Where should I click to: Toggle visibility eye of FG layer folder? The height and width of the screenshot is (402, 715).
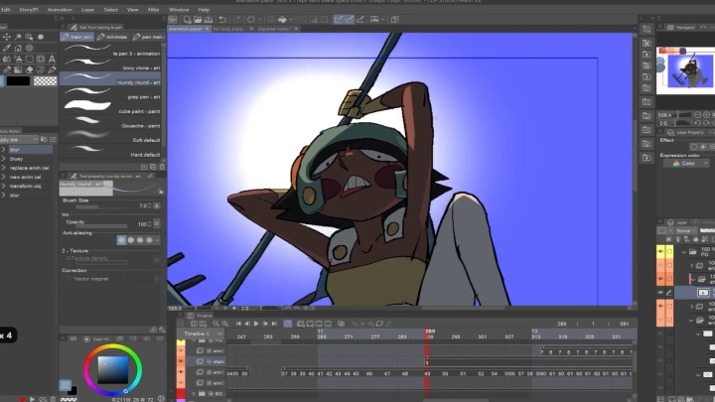pyautogui.click(x=660, y=251)
